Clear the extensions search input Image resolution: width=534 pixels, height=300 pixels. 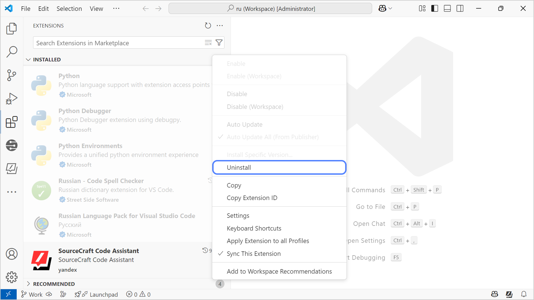point(208,42)
